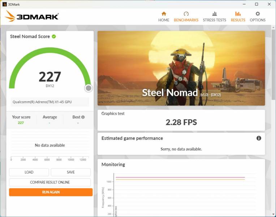
Task: Select the Results chart icon
Action: click(x=238, y=14)
